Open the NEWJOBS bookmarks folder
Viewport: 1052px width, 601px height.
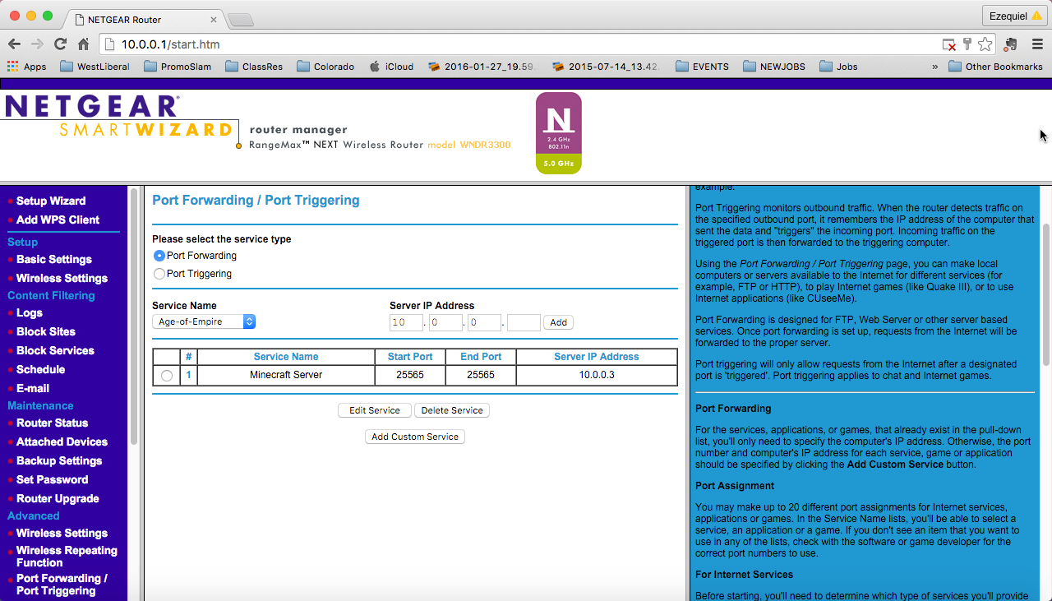point(773,67)
